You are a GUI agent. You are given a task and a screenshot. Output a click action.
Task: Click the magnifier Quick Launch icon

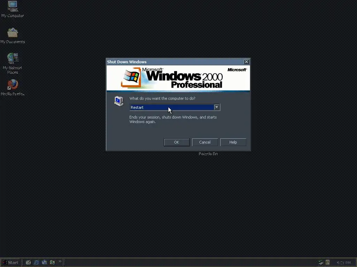[52, 262]
